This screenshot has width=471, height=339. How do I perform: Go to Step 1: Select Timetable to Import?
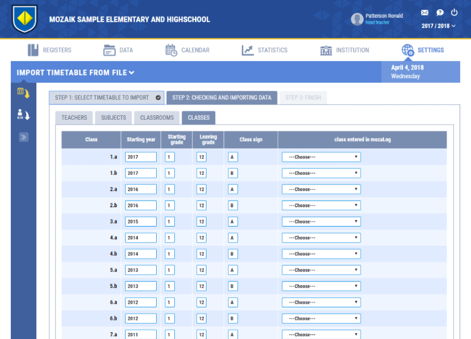click(x=106, y=97)
